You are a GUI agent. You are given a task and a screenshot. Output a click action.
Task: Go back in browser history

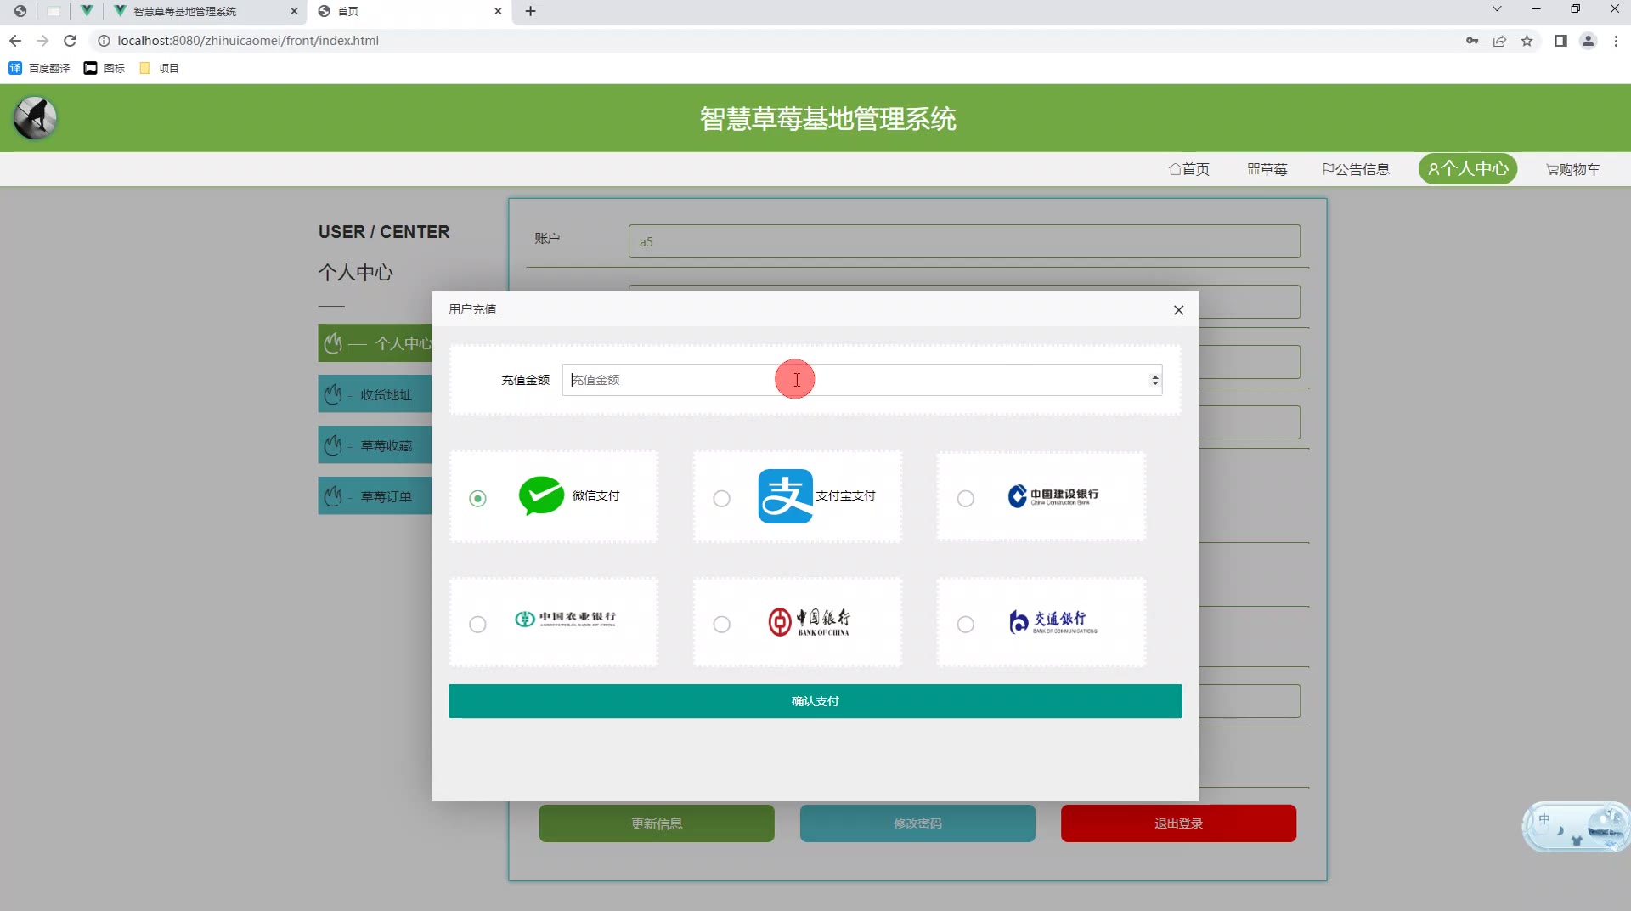(x=15, y=41)
